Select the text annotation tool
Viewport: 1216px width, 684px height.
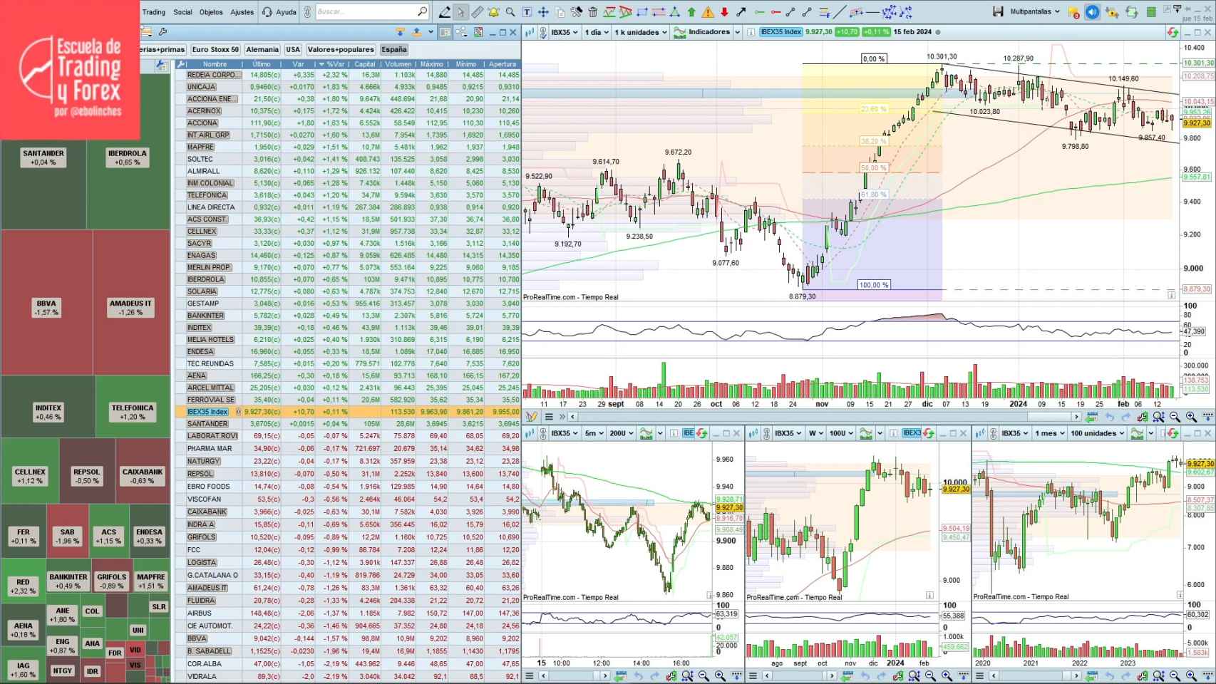coord(527,11)
